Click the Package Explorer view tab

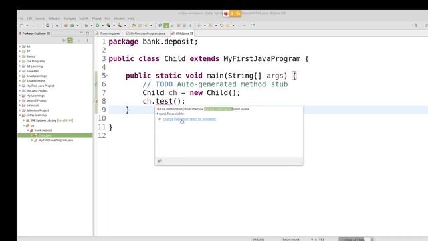[x=34, y=33]
